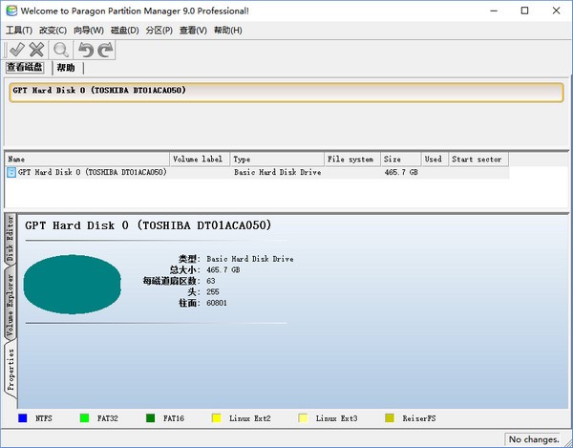The height and width of the screenshot is (448, 573).
Task: Undo last operation with toolbar arrow
Action: click(x=86, y=50)
